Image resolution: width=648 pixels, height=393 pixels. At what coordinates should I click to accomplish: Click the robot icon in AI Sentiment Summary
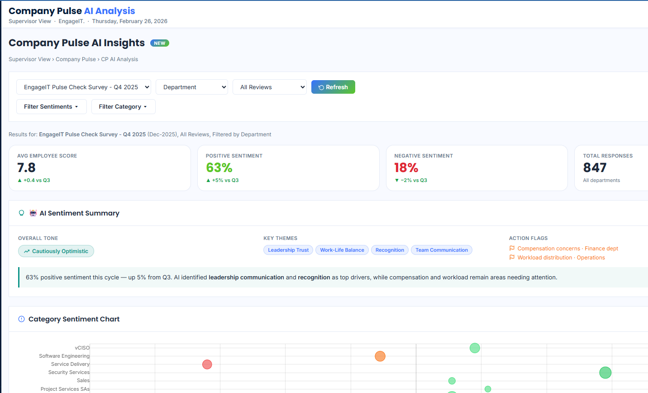click(33, 213)
